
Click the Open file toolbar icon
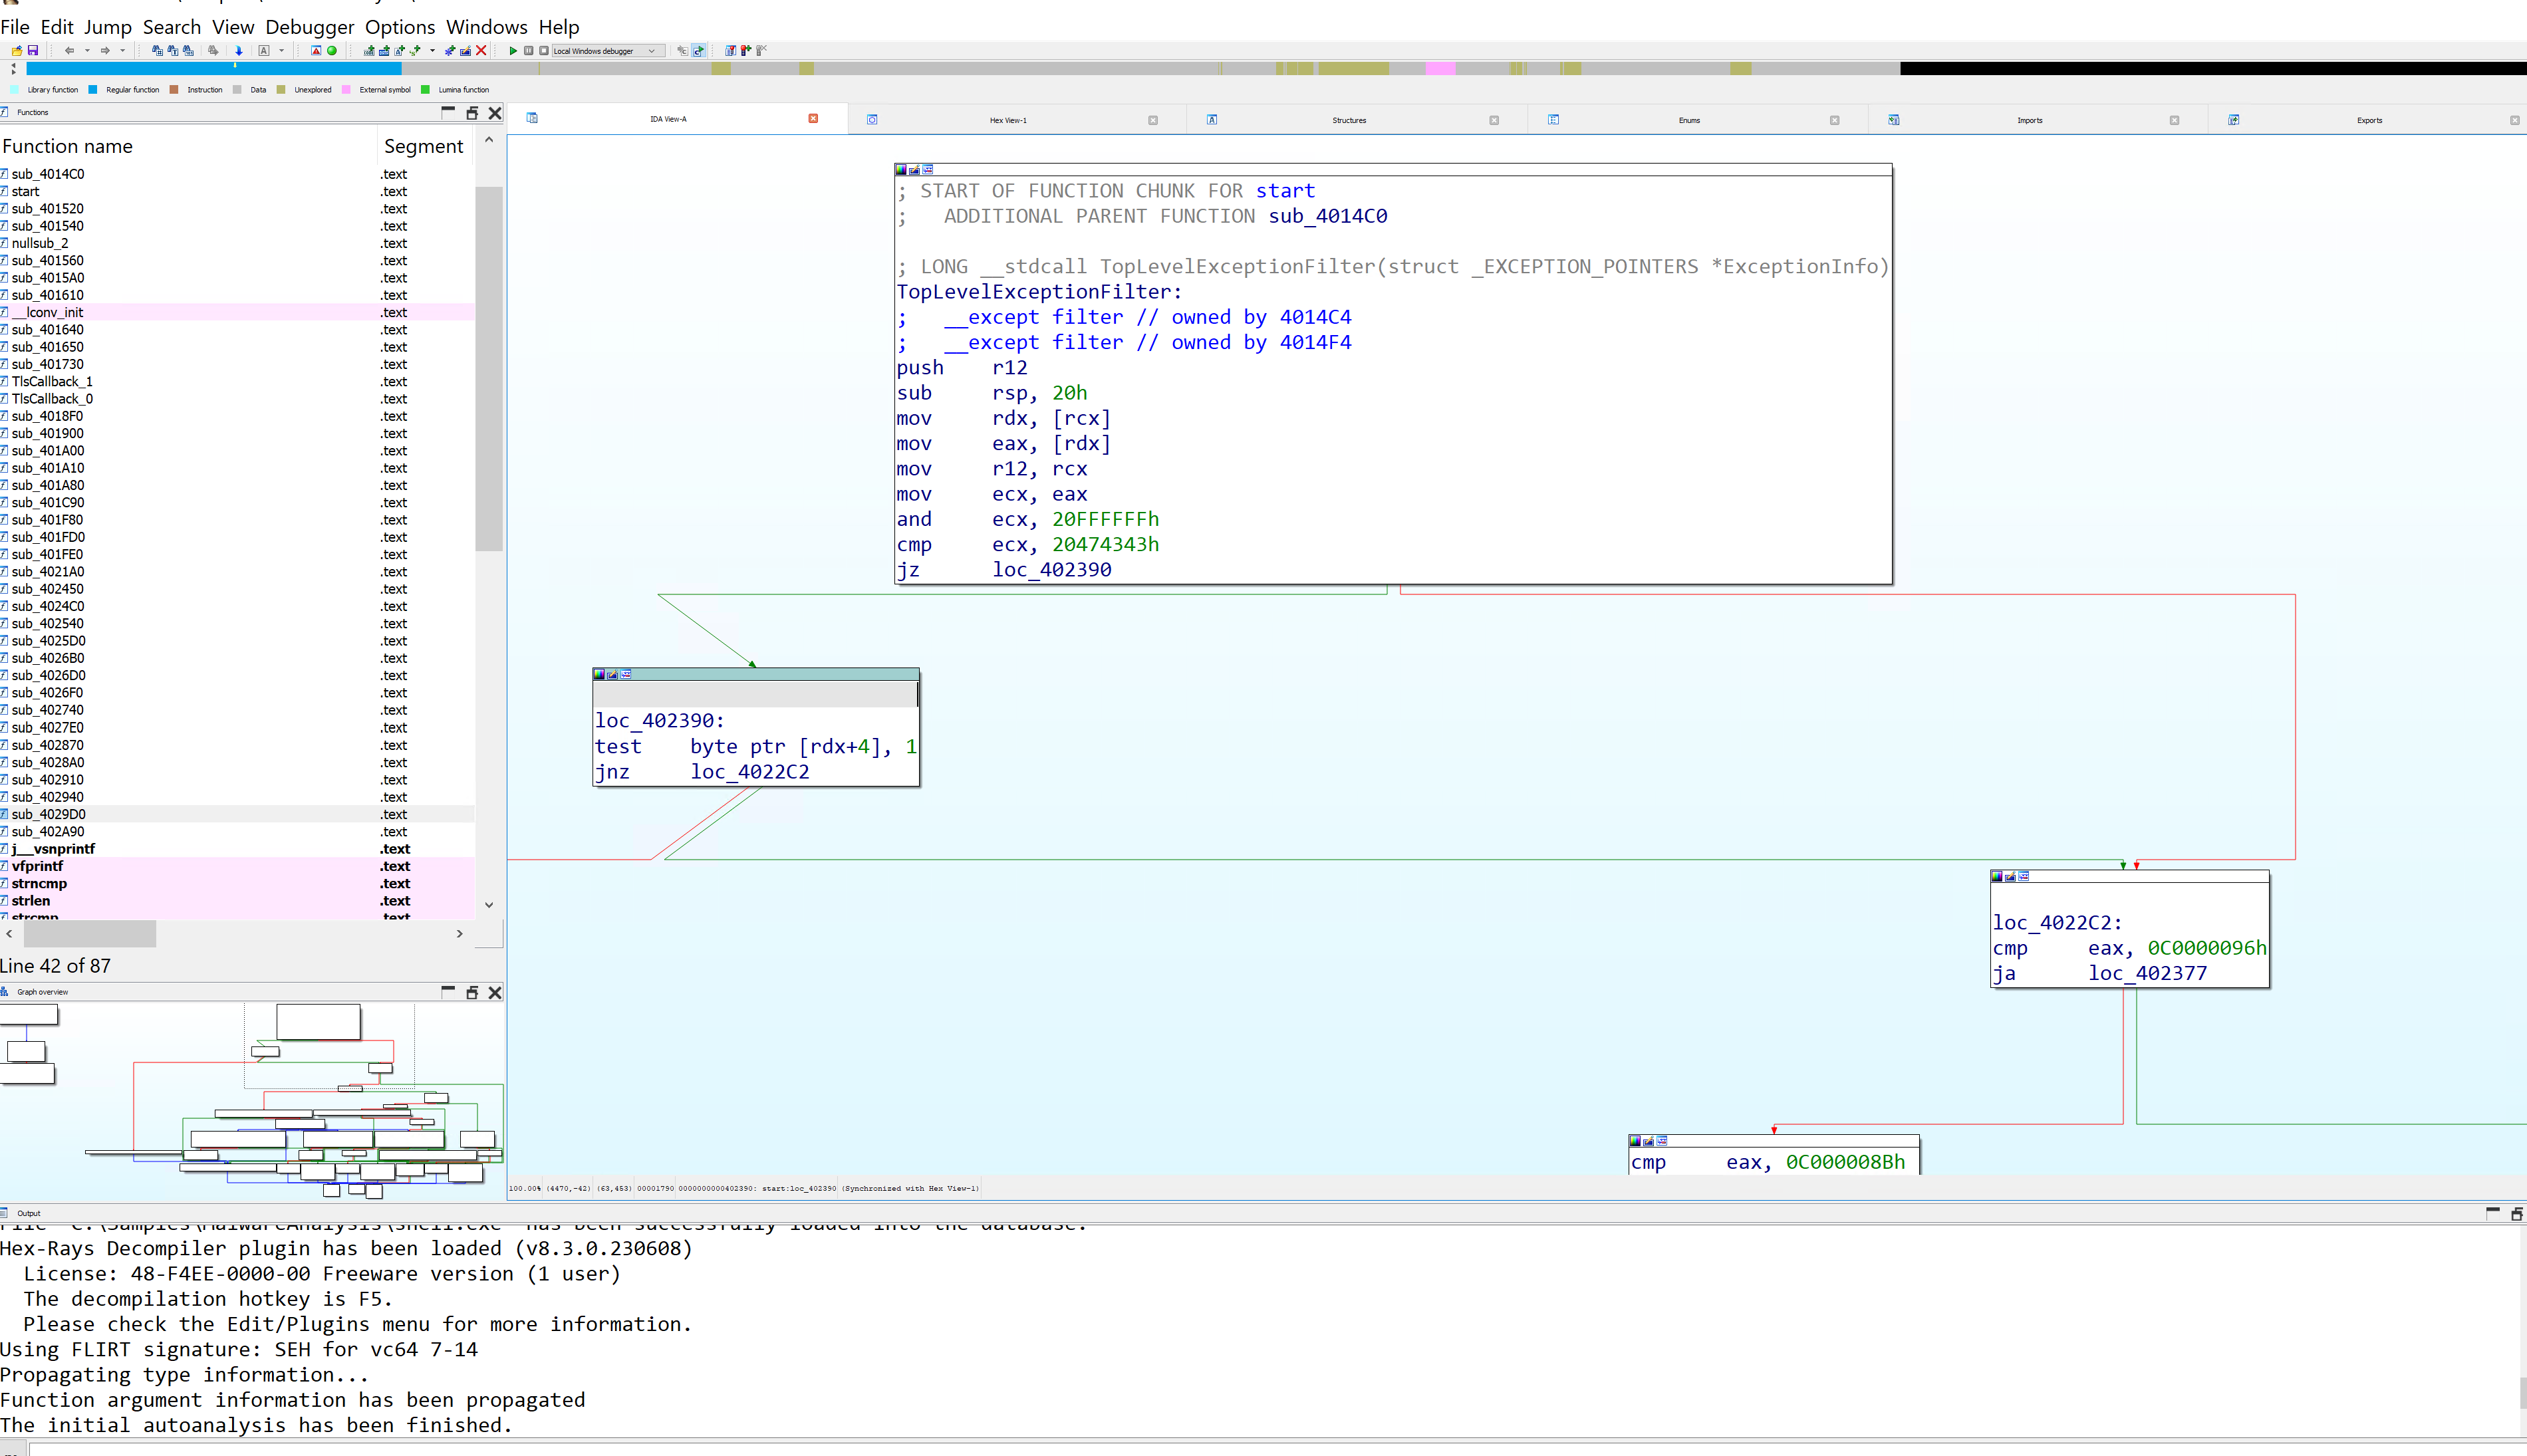[17, 51]
